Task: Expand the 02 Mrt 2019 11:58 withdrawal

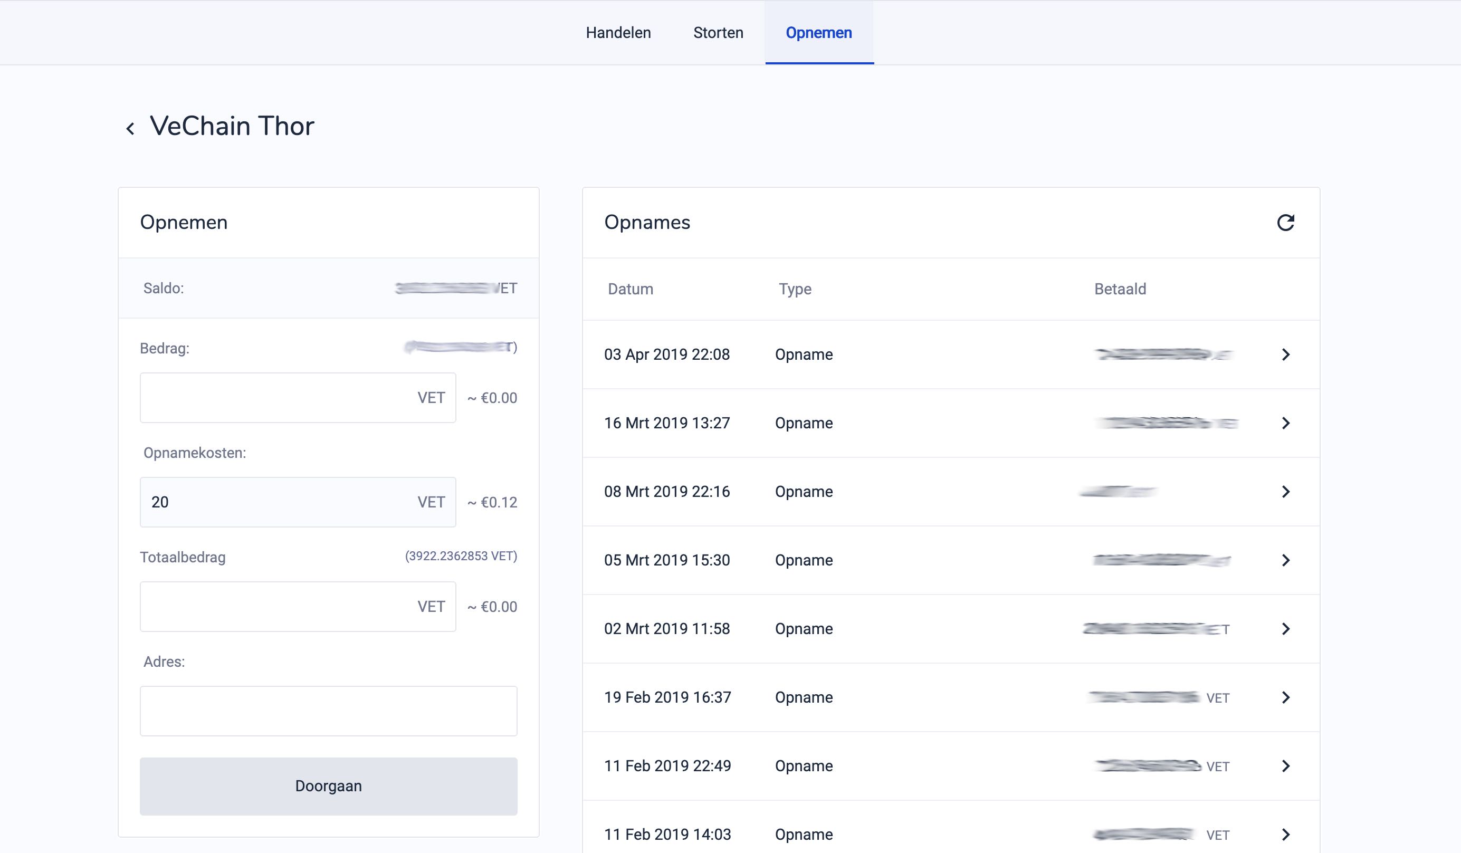Action: pos(1285,629)
